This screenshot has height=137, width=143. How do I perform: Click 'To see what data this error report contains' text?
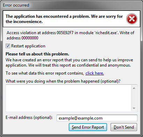[x=45, y=73]
